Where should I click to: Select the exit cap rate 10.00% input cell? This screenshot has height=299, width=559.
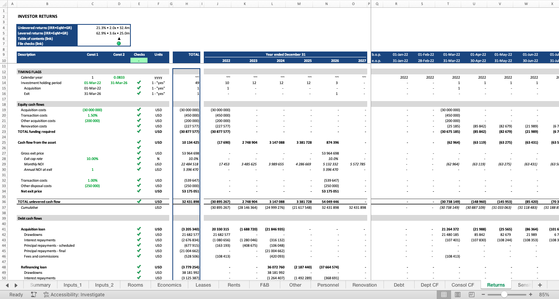point(92,159)
